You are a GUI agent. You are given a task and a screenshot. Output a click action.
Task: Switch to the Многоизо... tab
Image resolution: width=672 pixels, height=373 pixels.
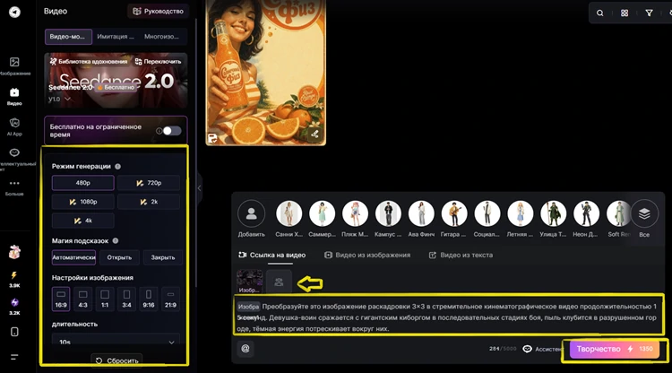[x=161, y=37]
